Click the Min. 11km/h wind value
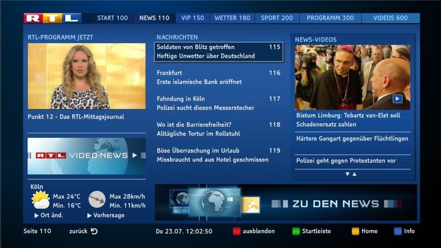441x248 pixels. [x=127, y=205]
